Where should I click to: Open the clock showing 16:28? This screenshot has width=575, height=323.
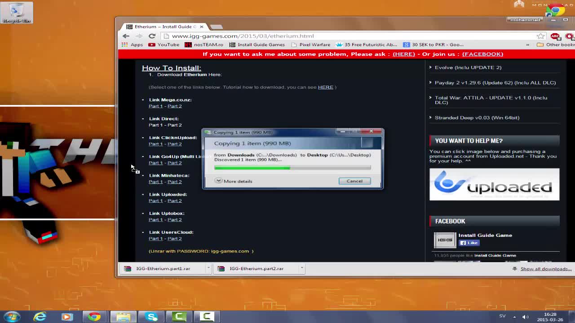pyautogui.click(x=550, y=317)
